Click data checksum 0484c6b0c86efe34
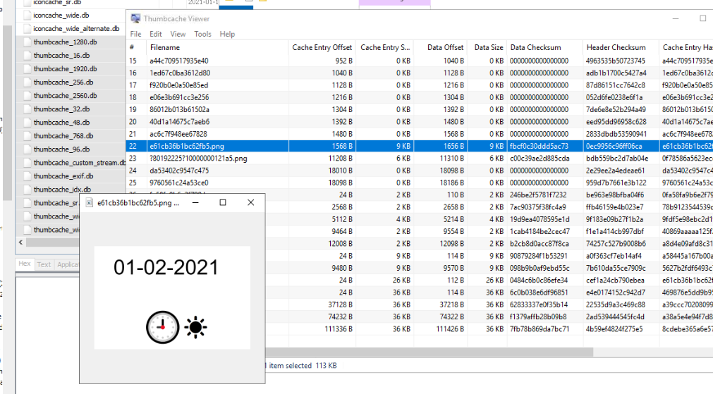Screen dimensions: 713x394 [x=539, y=280]
